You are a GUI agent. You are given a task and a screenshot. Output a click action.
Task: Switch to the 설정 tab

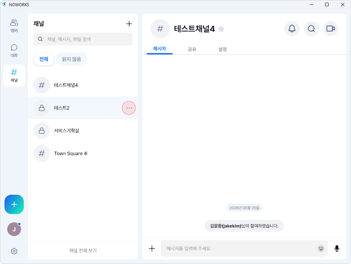click(x=222, y=49)
